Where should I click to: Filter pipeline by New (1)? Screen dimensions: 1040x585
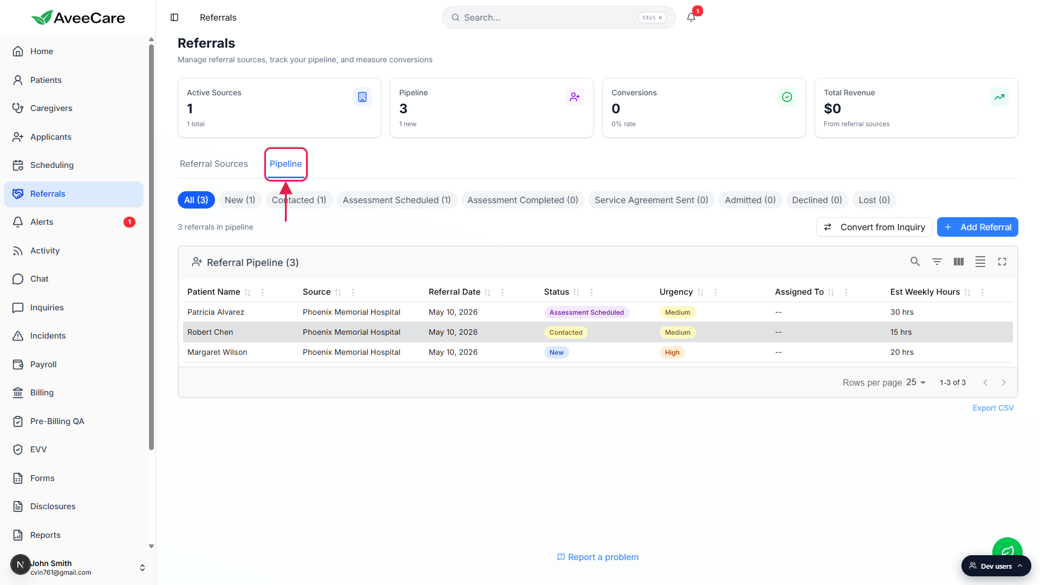[240, 200]
